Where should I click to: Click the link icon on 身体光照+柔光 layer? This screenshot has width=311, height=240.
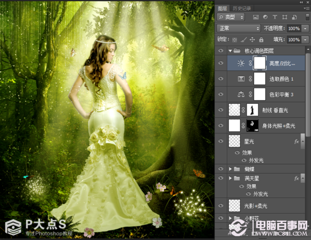point(243,126)
